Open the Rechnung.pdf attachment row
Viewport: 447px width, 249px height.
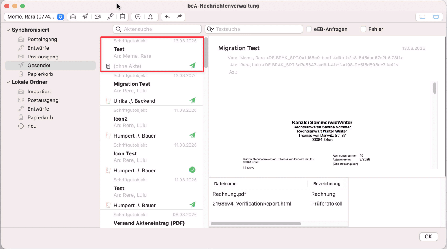pyautogui.click(x=229, y=194)
